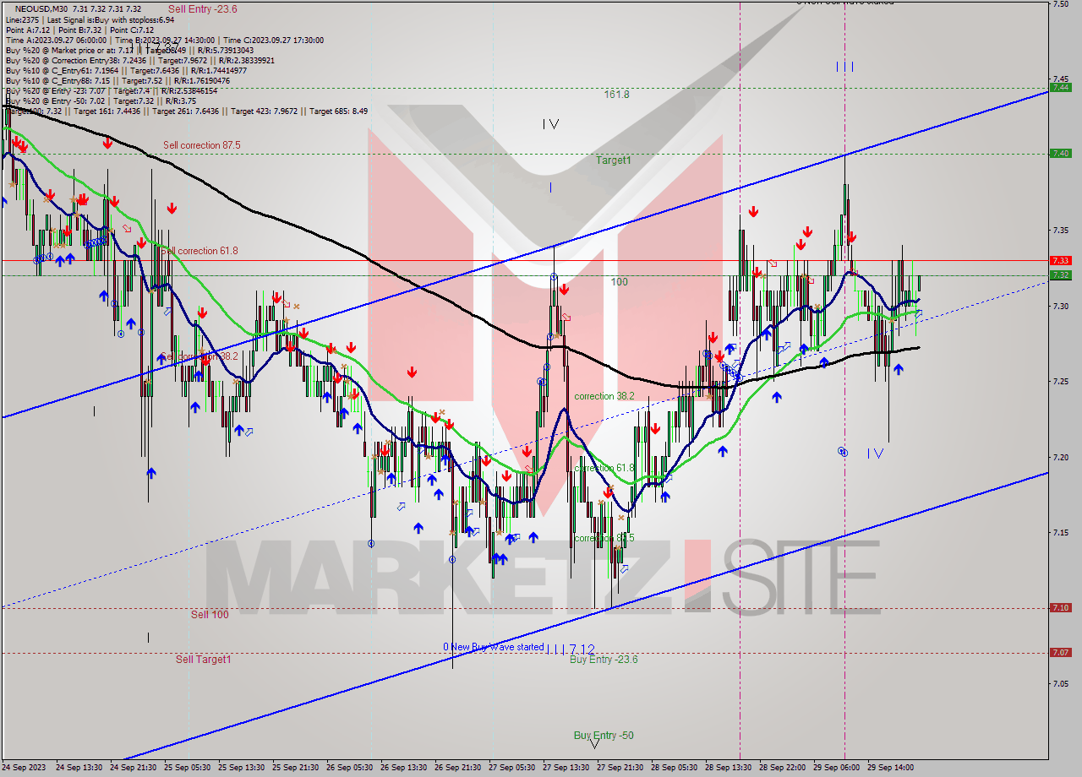Click the 7.50 price axis label
Screen dimensions: 1082x777
tap(1061, 4)
